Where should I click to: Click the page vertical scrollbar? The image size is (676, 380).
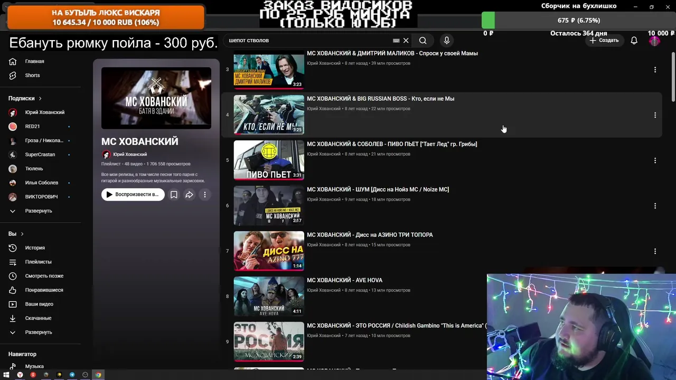[673, 77]
